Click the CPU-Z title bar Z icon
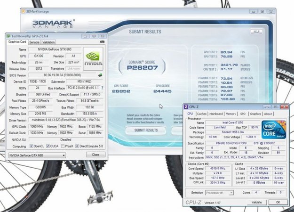Image resolution: width=294 pixels, height=212 pixels. pos(186,107)
